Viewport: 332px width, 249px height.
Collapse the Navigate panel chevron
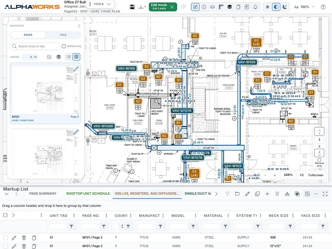pos(79,26)
